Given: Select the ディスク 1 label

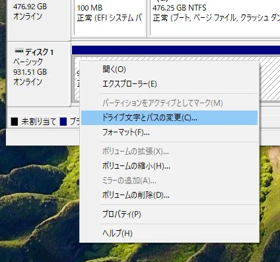Looking at the screenshot, I should click(x=39, y=52).
